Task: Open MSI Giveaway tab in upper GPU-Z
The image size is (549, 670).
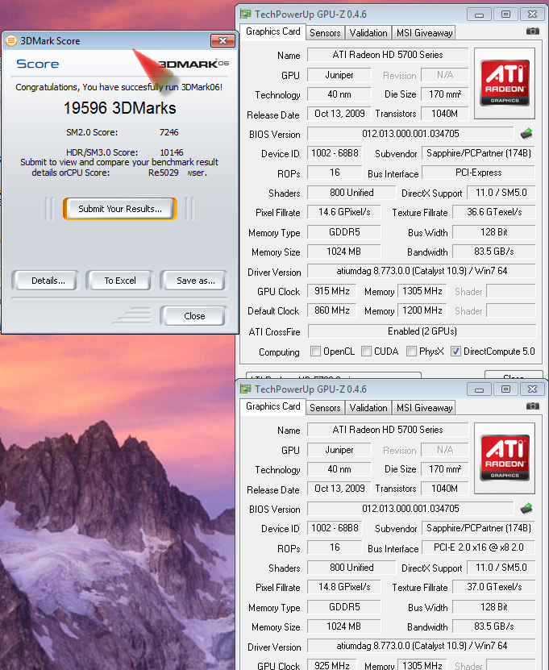Action: (424, 33)
